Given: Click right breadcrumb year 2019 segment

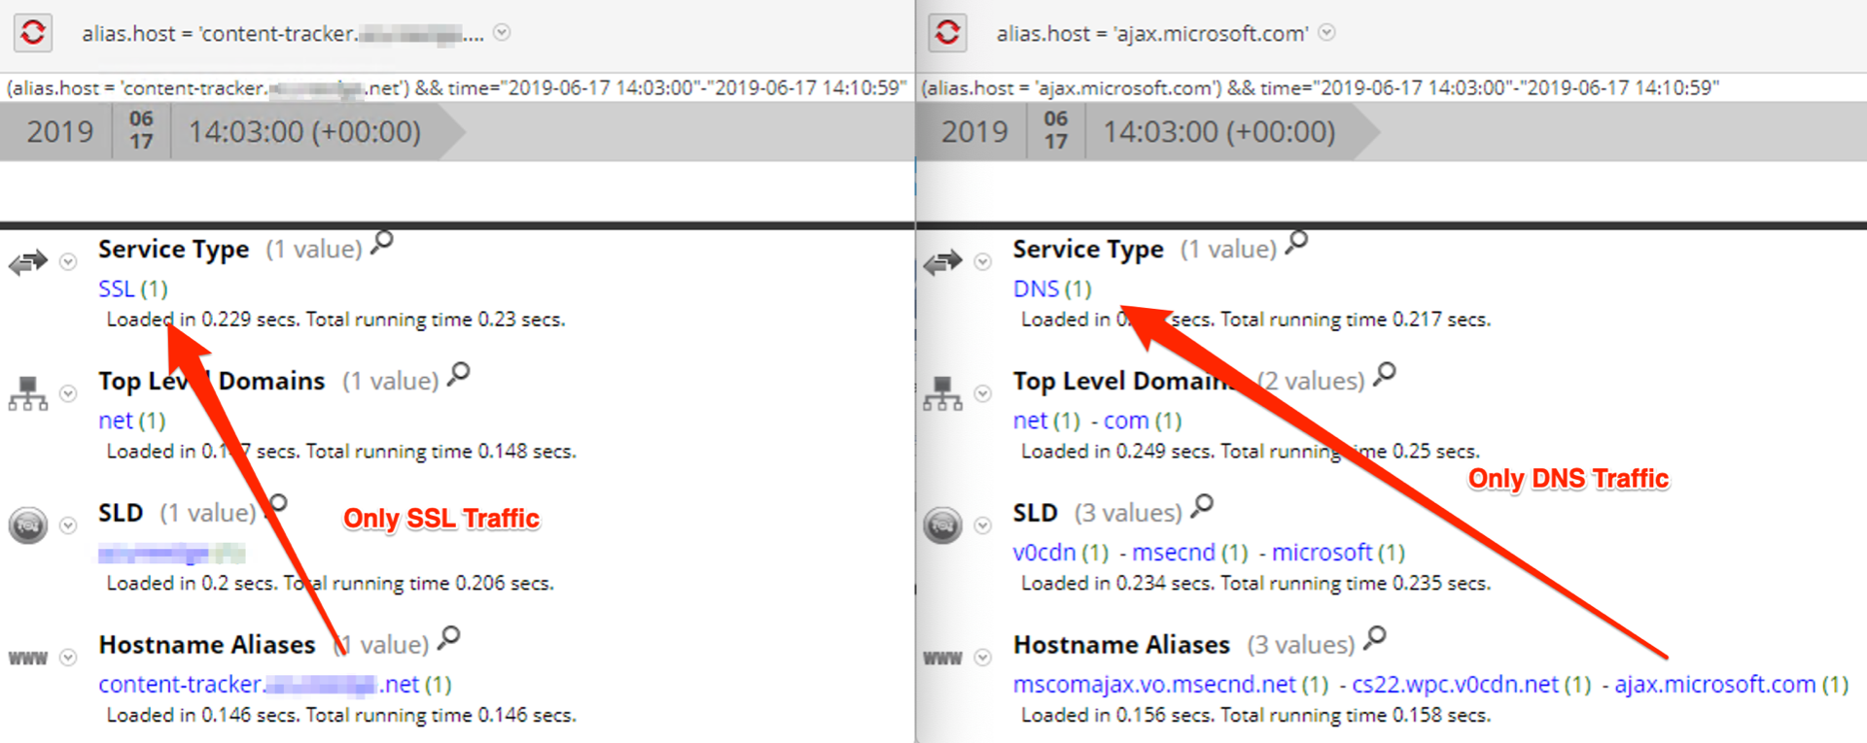Looking at the screenshot, I should point(974,132).
